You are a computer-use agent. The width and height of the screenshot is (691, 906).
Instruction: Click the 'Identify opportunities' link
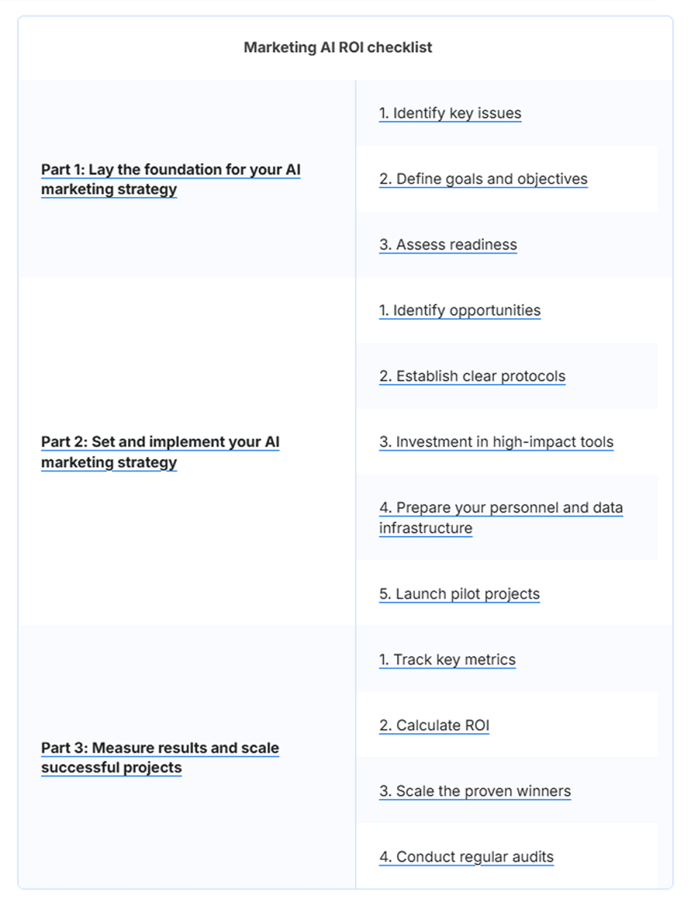[459, 311]
